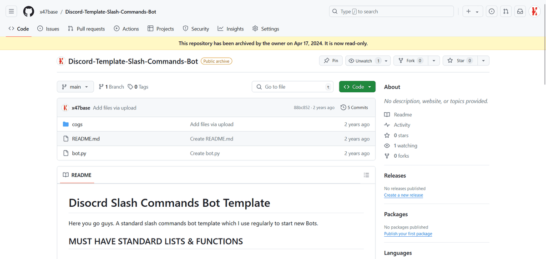546x259 pixels.
Task: Click the README.md file icon
Action: (x=66, y=139)
